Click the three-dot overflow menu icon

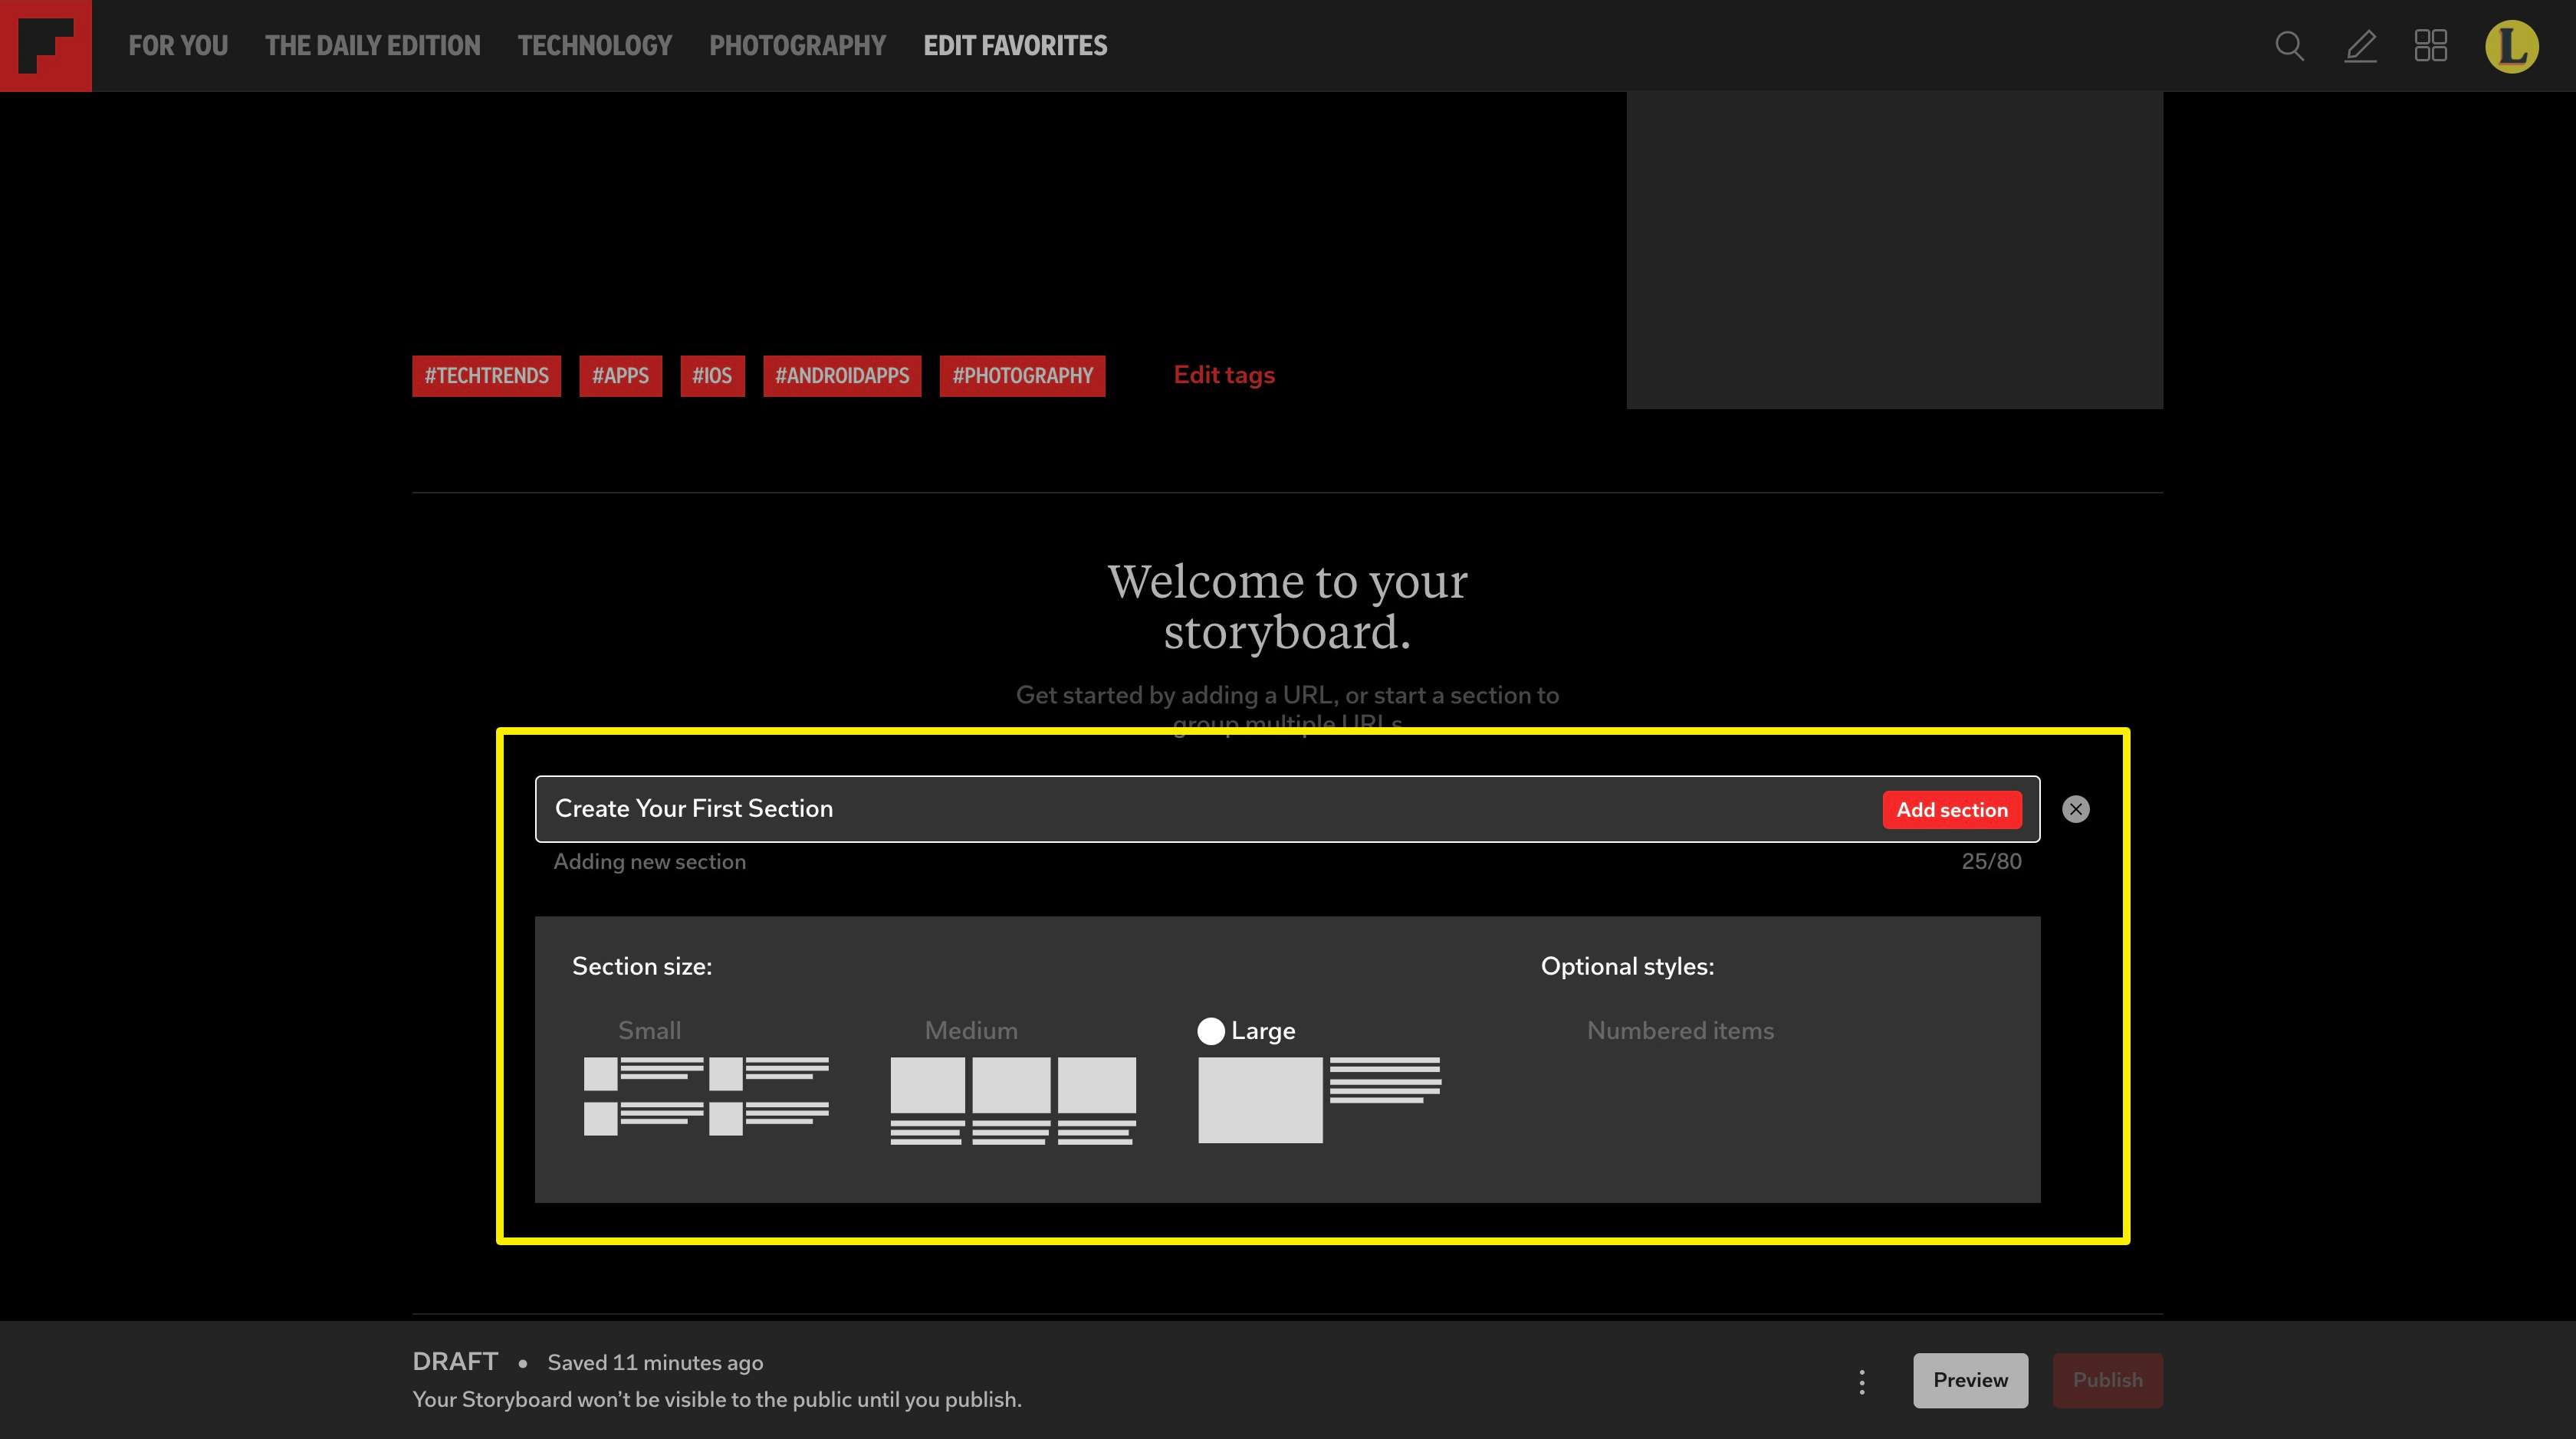(1863, 1381)
